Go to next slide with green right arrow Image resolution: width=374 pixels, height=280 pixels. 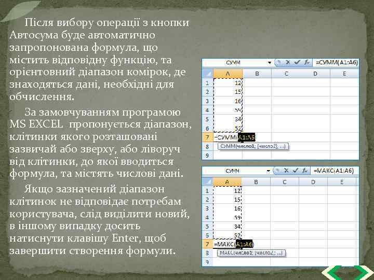click(x=363, y=273)
